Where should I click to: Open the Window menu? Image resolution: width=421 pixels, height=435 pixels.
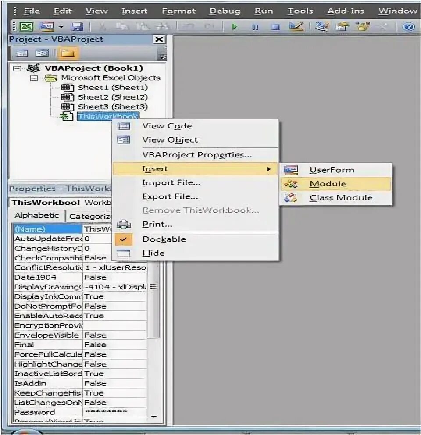[398, 11]
